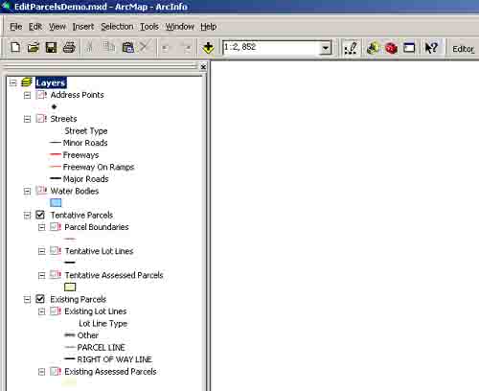Launch the ArcCatalog icon
Image resolution: width=479 pixels, height=391 pixels.
click(x=373, y=48)
